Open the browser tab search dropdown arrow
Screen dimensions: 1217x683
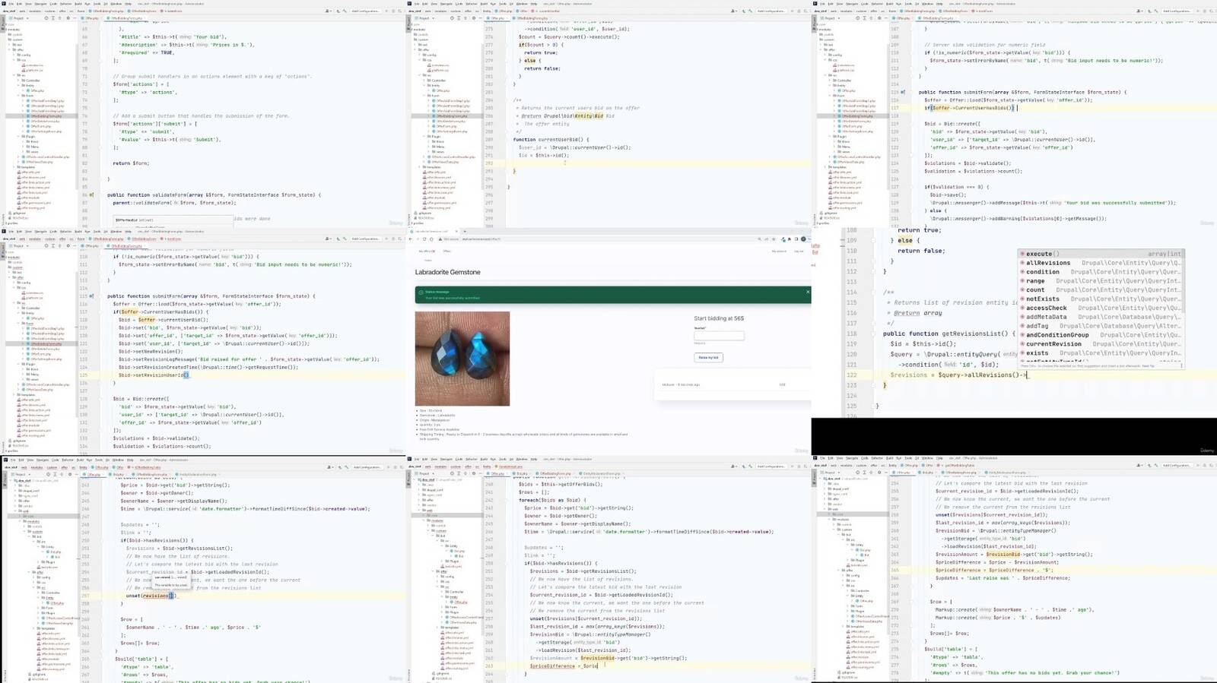(x=465, y=232)
